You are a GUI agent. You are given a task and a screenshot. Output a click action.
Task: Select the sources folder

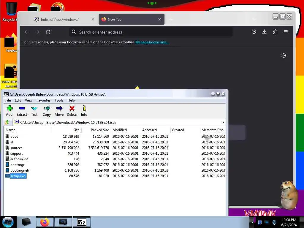pyautogui.click(x=115, y=148)
